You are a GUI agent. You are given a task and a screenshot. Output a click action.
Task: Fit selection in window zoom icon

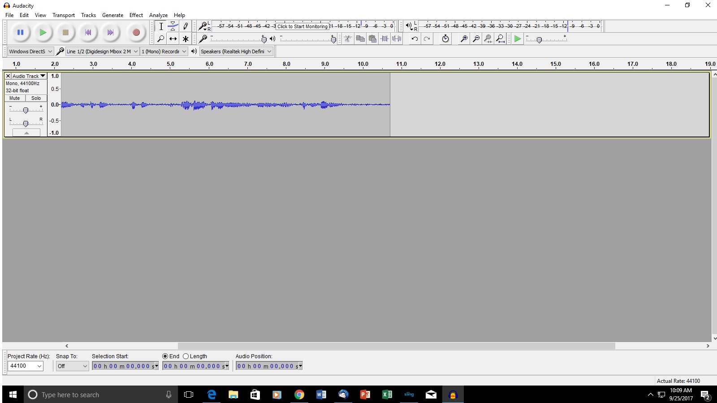point(488,39)
